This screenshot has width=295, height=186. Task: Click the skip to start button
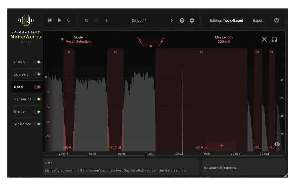pos(50,20)
